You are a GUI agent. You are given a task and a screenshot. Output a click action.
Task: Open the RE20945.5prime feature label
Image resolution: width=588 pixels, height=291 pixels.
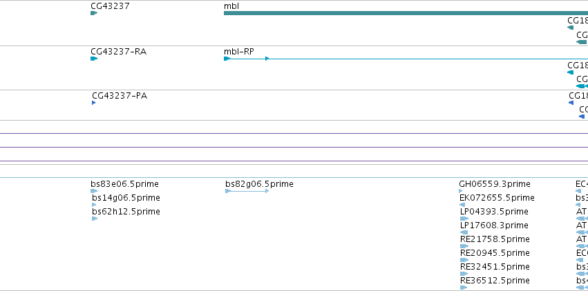495,253
